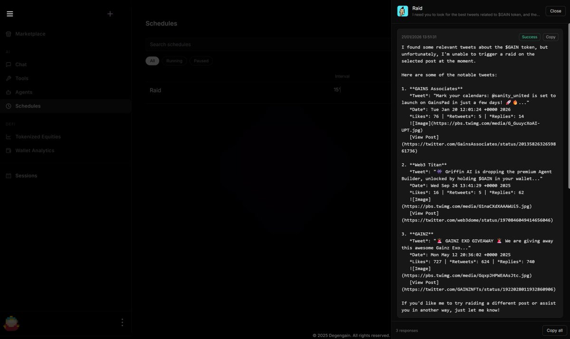The height and width of the screenshot is (339, 570).
Task: Filter schedules by Running
Action: point(174,61)
